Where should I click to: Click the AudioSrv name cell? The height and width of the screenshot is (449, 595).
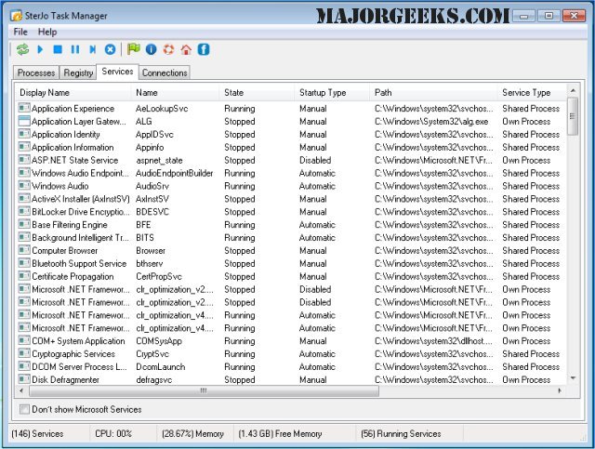152,186
